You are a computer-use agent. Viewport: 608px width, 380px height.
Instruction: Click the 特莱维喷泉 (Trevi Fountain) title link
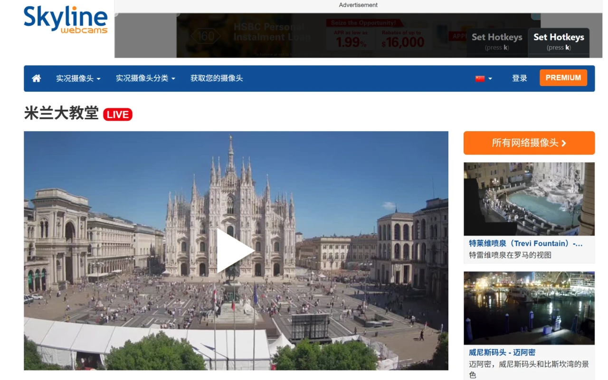click(525, 243)
